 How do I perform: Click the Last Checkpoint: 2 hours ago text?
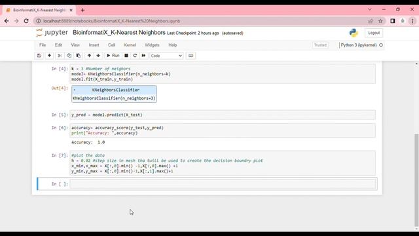point(193,33)
